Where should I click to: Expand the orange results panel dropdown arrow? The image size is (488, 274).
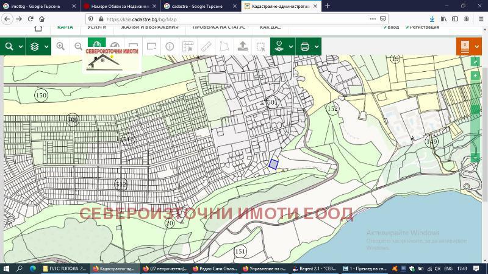[477, 47]
